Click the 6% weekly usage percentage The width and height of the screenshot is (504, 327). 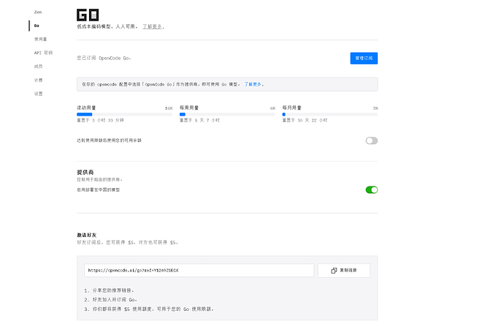pos(272,108)
